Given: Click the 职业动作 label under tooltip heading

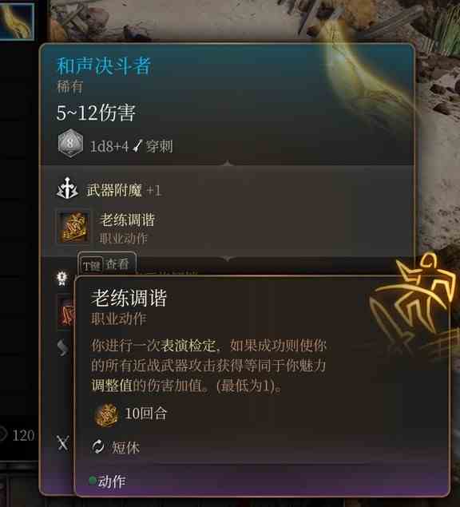Looking at the screenshot, I should 119,319.
